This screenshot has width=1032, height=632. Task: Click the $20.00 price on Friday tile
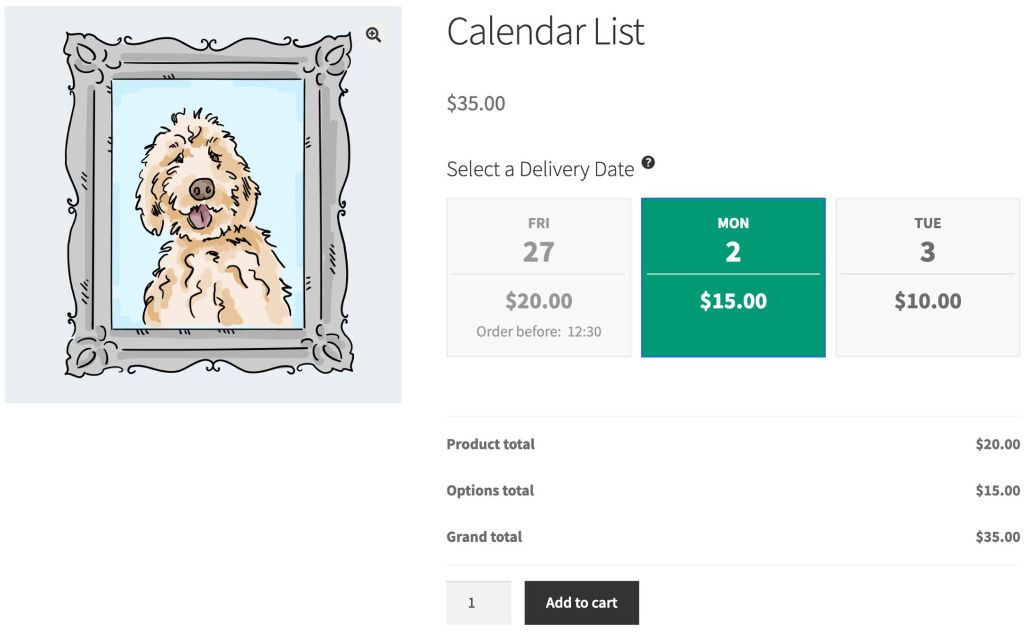coord(538,301)
